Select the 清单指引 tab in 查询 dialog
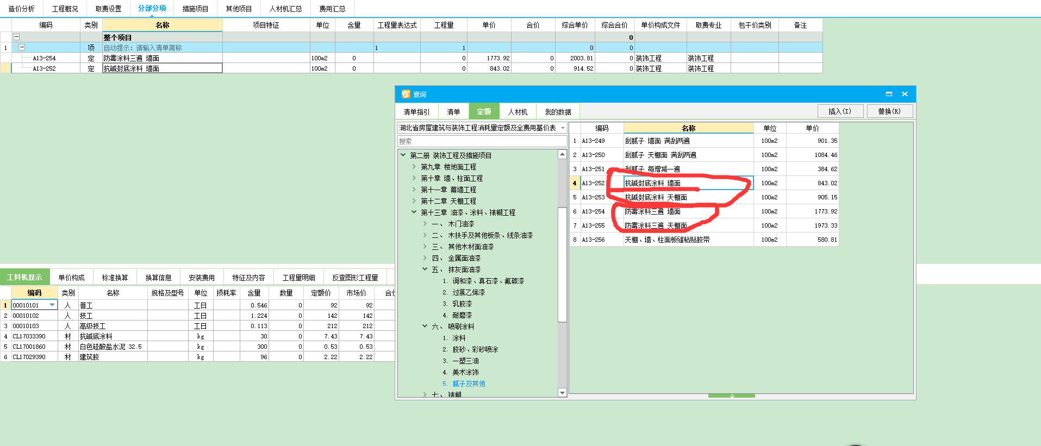The height and width of the screenshot is (446, 1041). click(x=416, y=112)
